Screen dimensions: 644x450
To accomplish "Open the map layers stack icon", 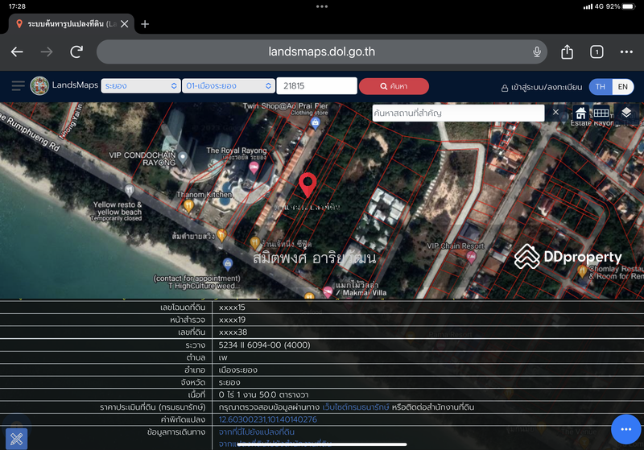I will (x=626, y=112).
